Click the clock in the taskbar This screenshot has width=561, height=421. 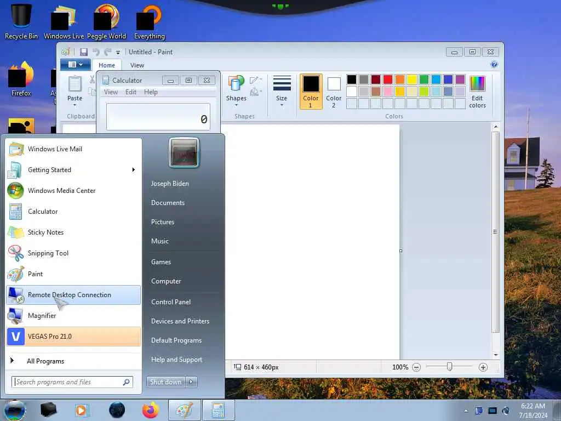(x=533, y=411)
